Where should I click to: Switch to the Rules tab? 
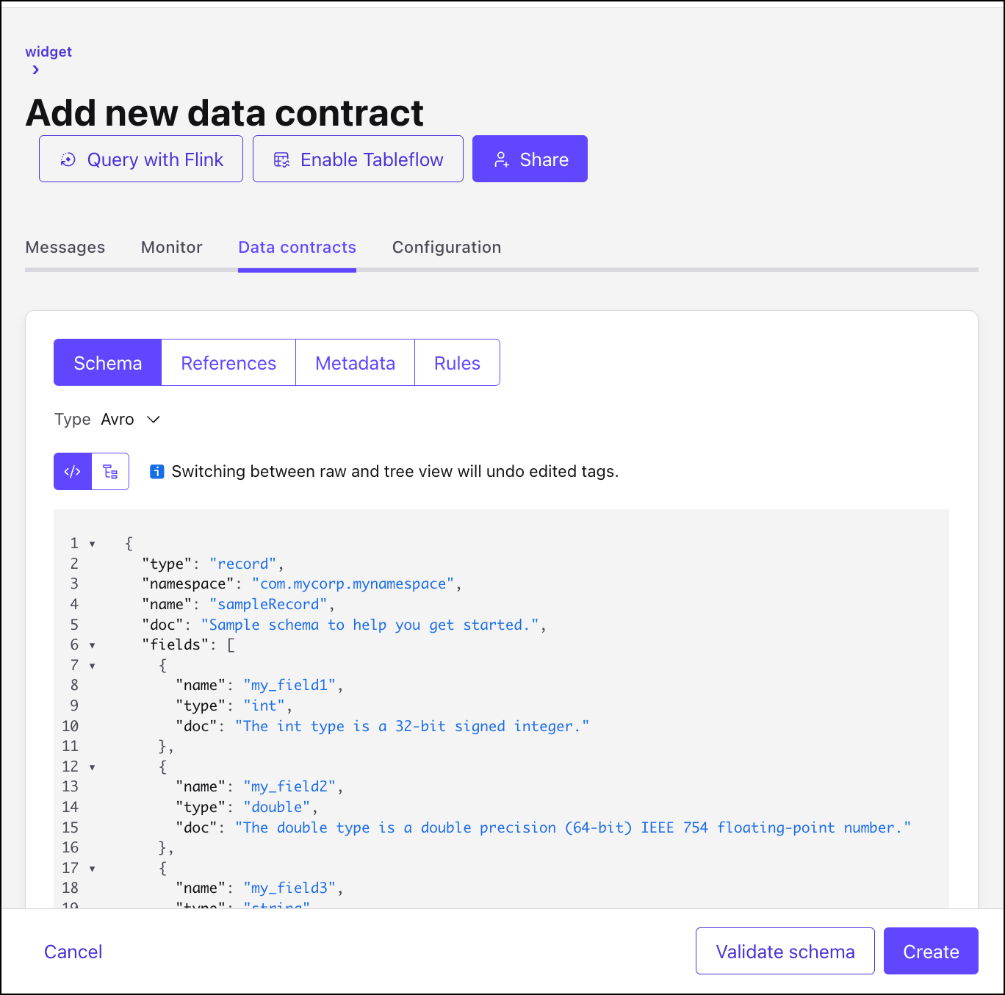pyautogui.click(x=457, y=363)
